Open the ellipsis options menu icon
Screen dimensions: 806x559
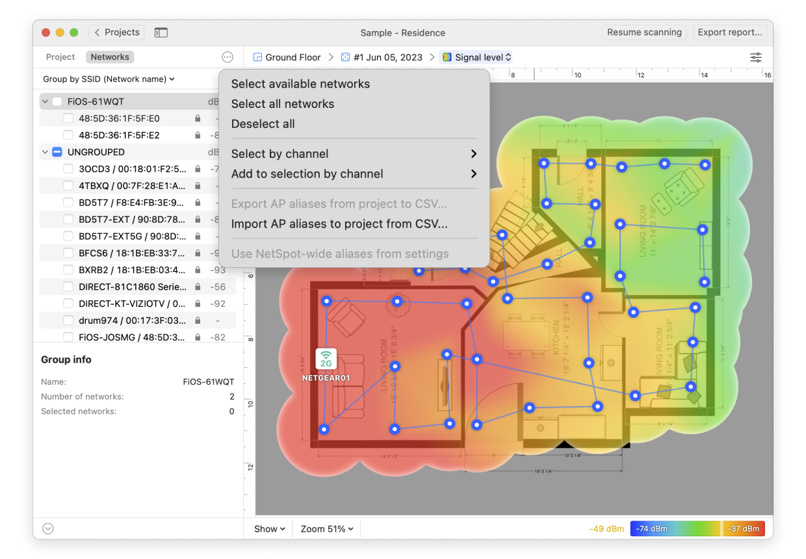coord(227,57)
